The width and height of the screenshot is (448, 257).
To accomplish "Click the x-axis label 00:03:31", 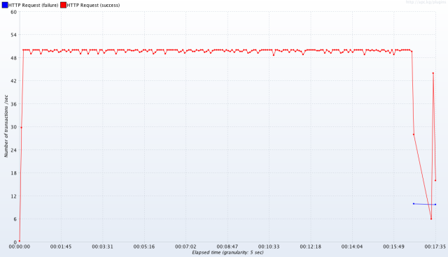I will point(103,247).
